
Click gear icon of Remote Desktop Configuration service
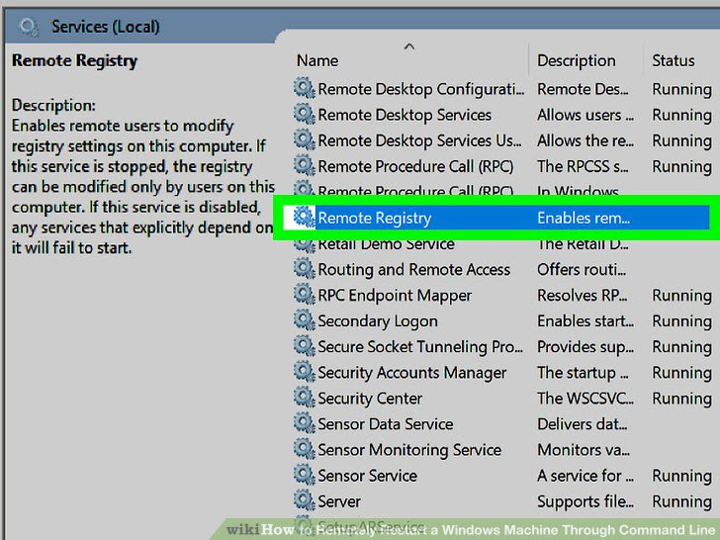[304, 88]
